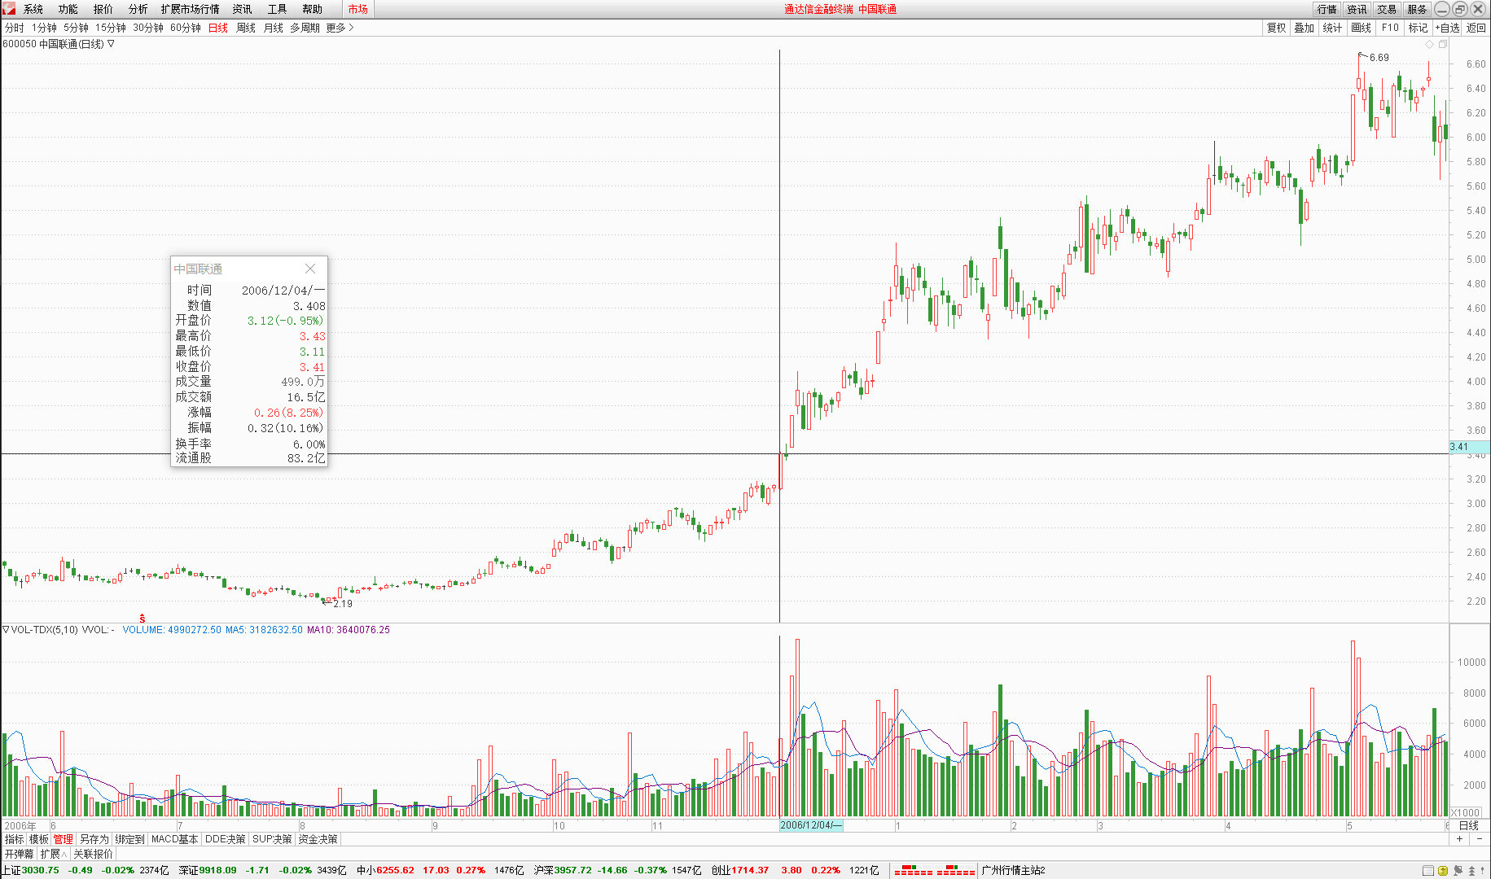The image size is (1491, 879).
Task: Open the list panel icon in status bar
Action: pos(1427,871)
